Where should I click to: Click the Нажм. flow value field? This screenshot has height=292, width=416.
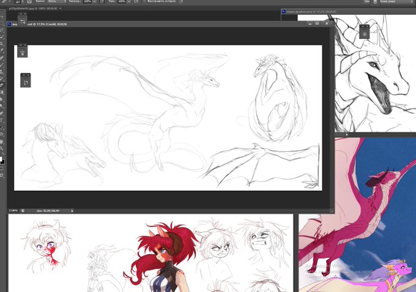click(x=122, y=1)
